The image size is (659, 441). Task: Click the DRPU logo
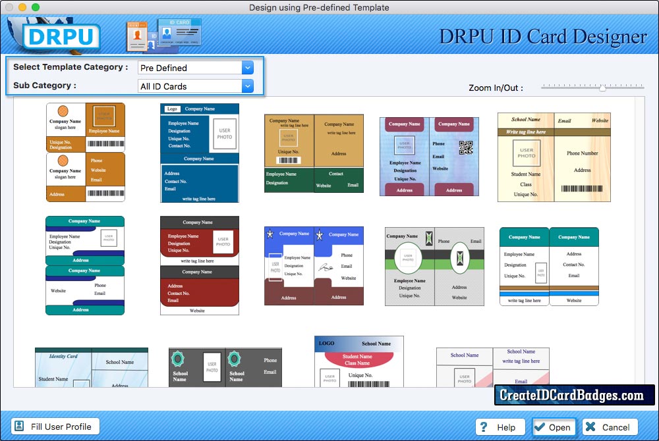(x=61, y=36)
